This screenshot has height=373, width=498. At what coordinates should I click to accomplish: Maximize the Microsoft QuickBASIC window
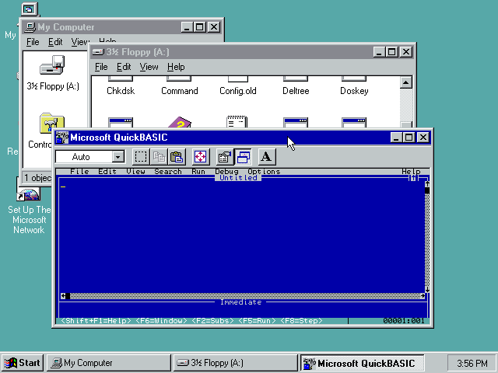[x=409, y=138]
